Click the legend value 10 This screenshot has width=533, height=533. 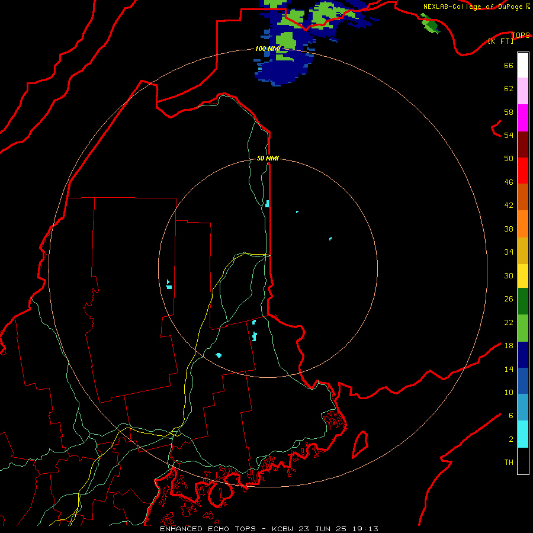[x=509, y=392]
